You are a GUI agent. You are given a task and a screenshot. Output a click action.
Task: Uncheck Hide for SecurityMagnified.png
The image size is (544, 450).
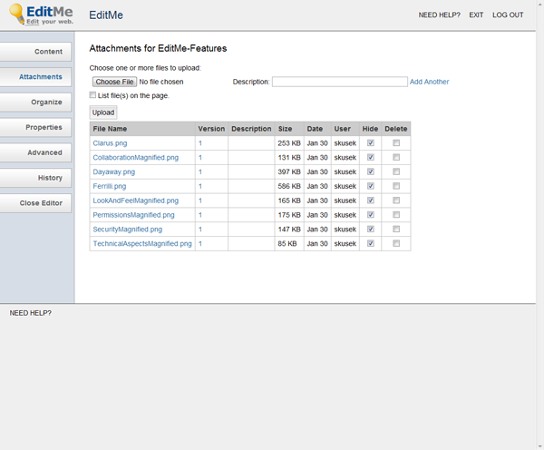[371, 229]
